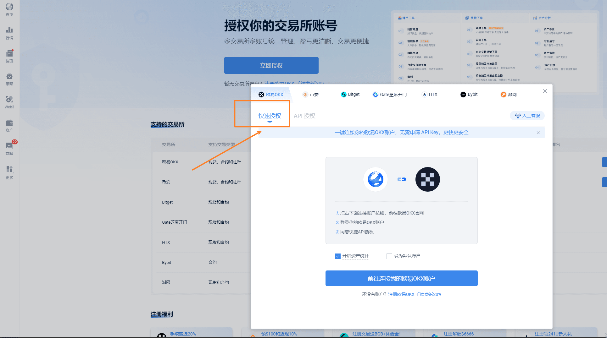Select the 欧易OKX exchange tab
The image size is (607, 338).
pos(271,95)
